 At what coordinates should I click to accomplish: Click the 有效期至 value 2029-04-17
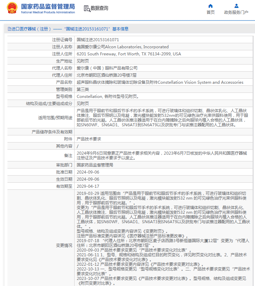(x=88, y=186)
